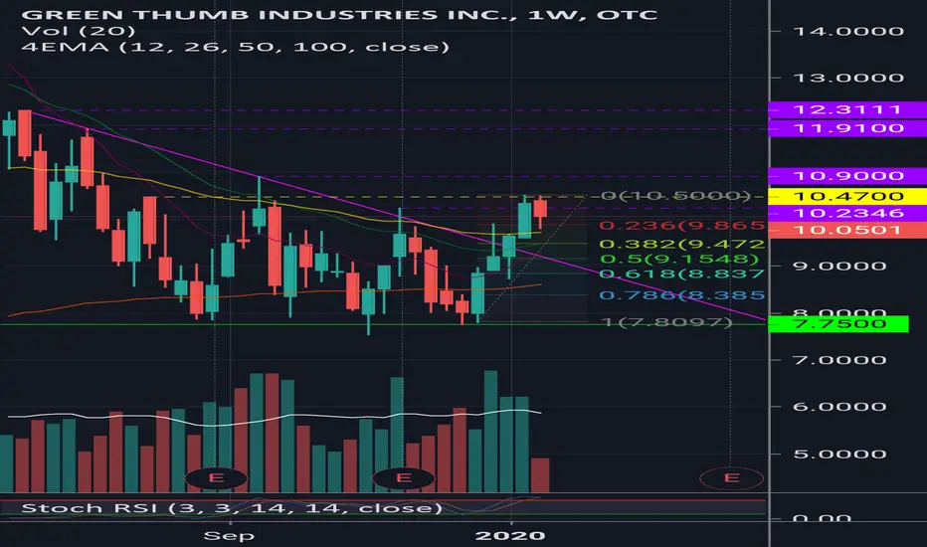927x547 pixels.
Task: Click the green 7.7500 support price label
Action: (838, 324)
